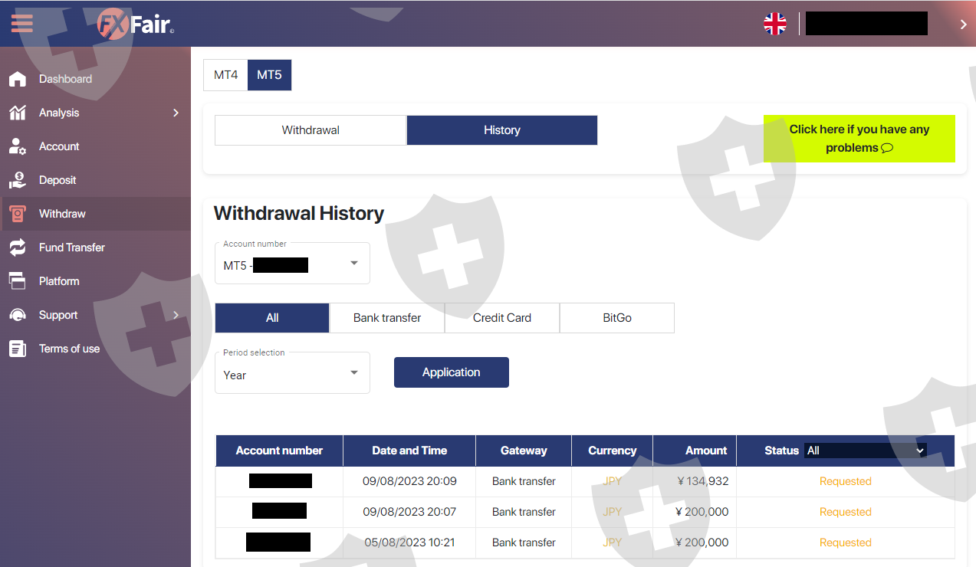
Task: Click the 'Click here if you have any problems' button
Action: click(859, 139)
